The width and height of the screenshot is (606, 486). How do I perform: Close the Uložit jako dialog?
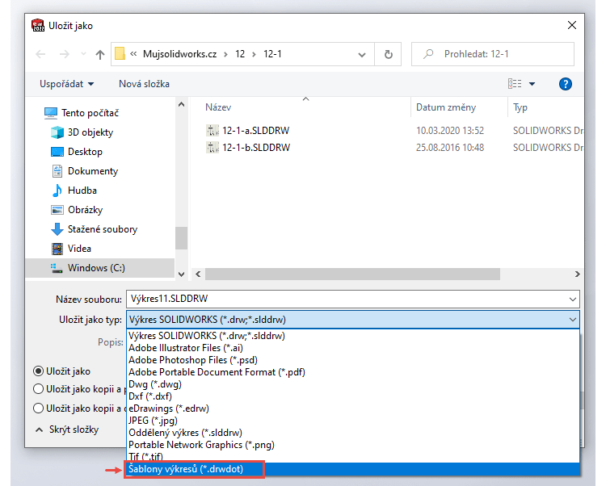click(x=571, y=26)
